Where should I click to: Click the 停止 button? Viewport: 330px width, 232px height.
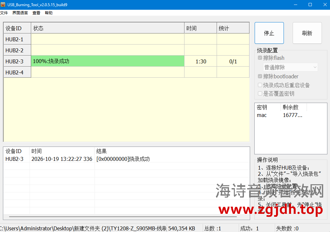pyautogui.click(x=269, y=33)
